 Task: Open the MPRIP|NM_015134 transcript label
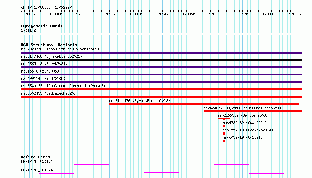37,161
